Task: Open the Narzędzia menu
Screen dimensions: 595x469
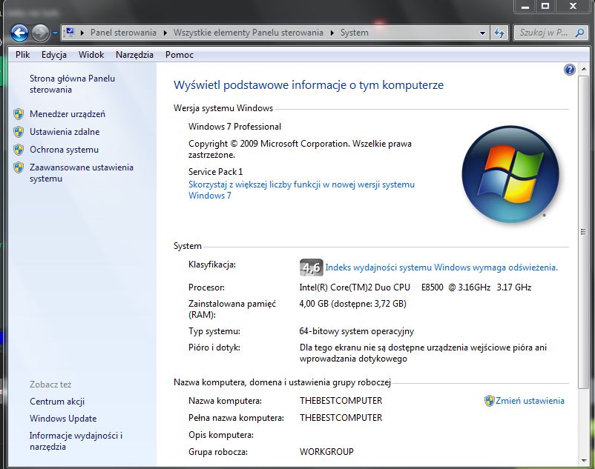Action: [x=135, y=55]
